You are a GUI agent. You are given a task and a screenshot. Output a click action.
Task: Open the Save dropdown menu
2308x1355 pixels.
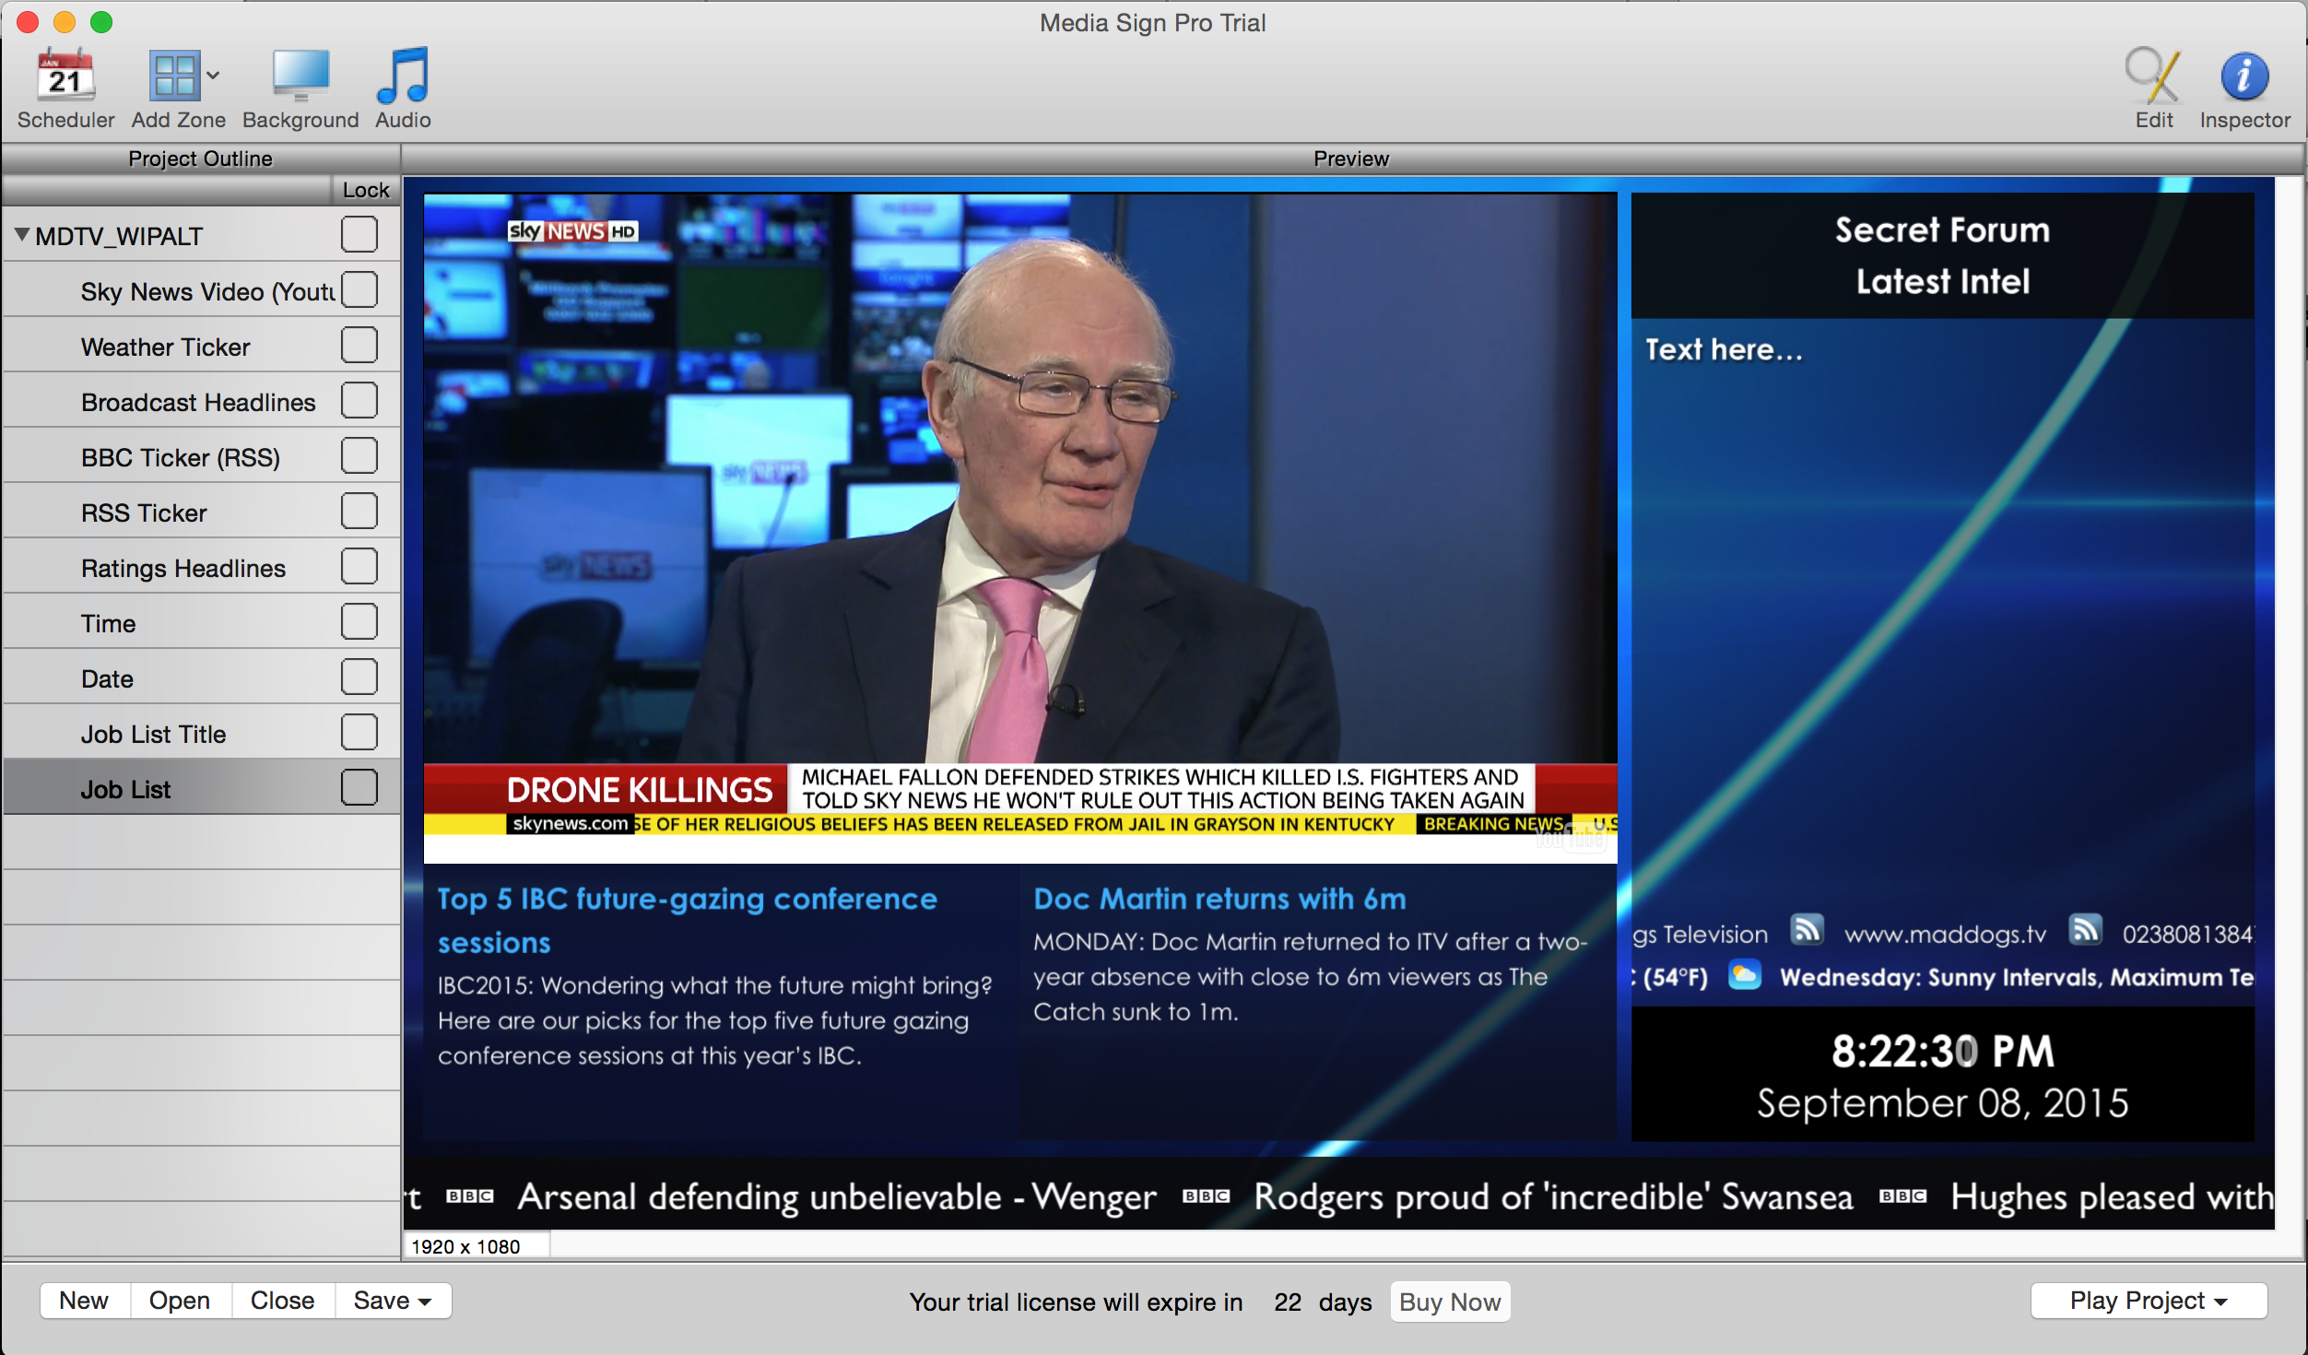(393, 1301)
